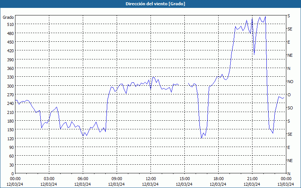Click the chart title "Dirección del viento [Grado]"
The width and height of the screenshot is (301, 188).
(155, 4)
